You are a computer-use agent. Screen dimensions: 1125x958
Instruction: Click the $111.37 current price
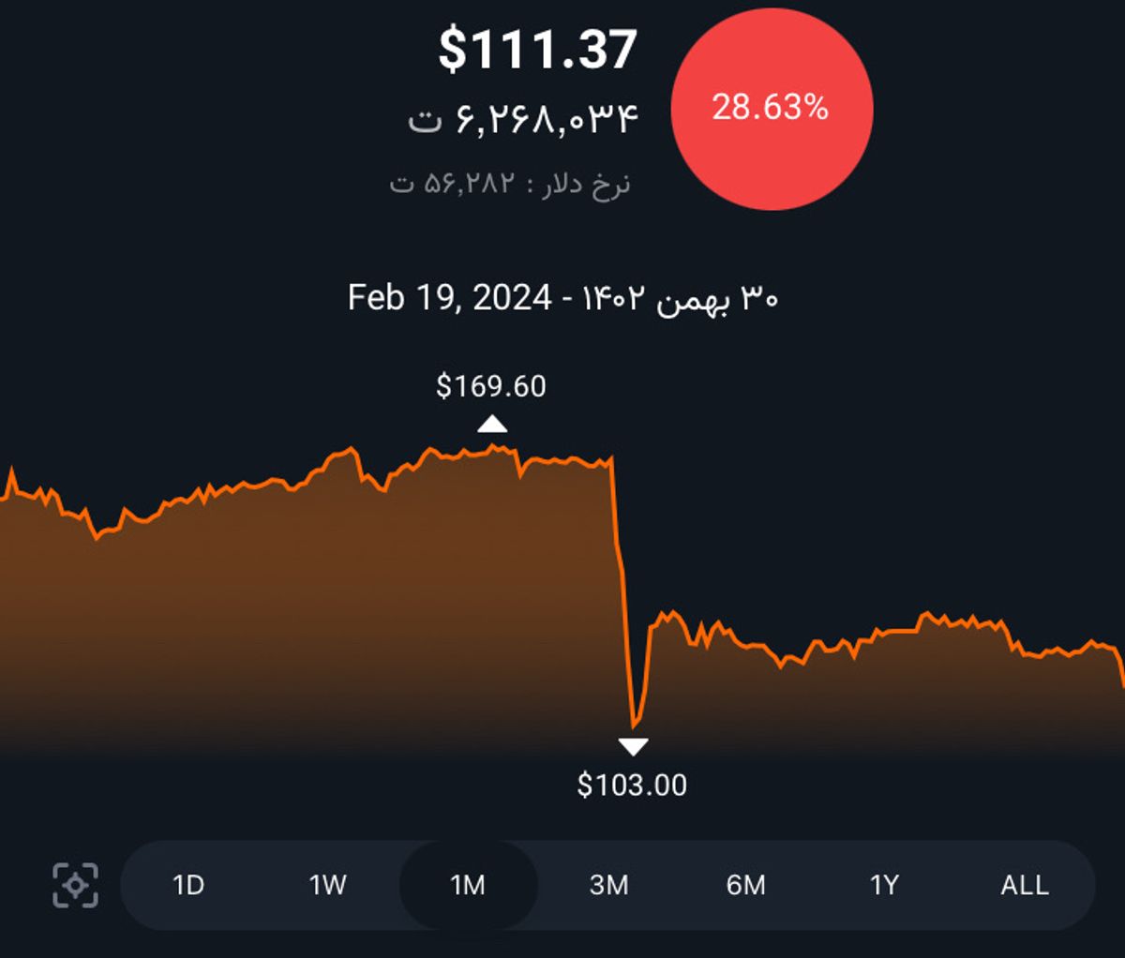point(538,50)
